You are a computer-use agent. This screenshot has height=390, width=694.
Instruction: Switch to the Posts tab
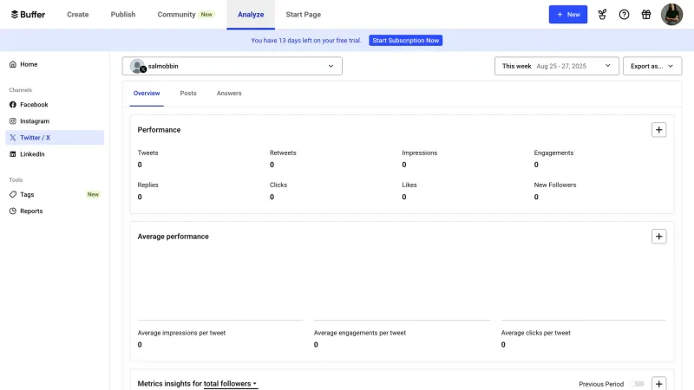point(188,94)
